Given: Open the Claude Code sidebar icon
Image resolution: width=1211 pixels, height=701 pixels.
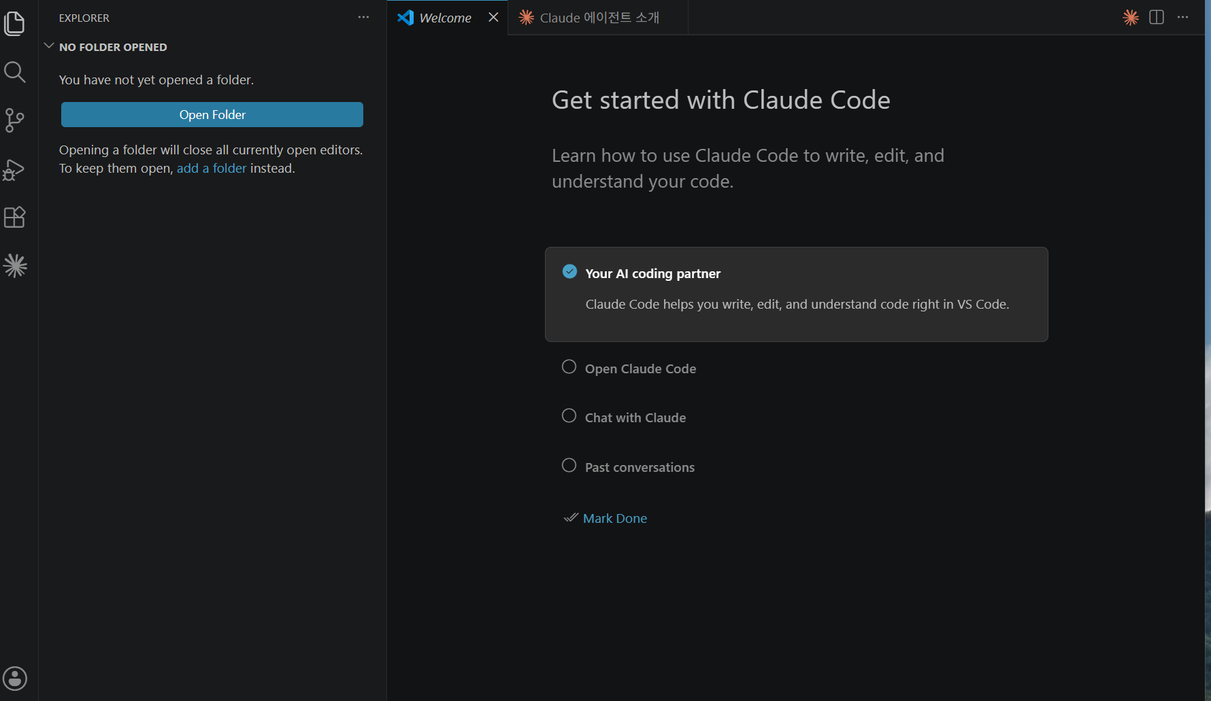Looking at the screenshot, I should (x=15, y=266).
